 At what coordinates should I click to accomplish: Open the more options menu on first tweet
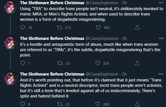pos(161,3)
